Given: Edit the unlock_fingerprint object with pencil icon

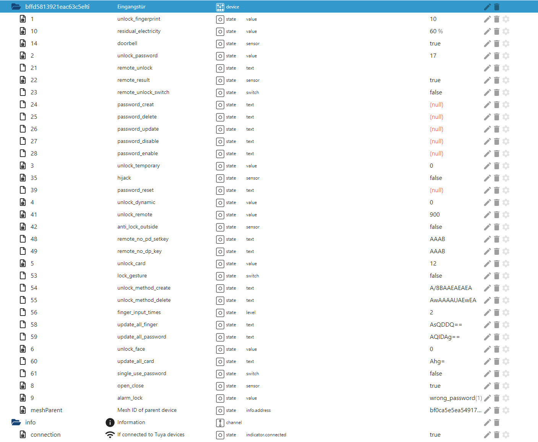Looking at the screenshot, I should pos(487,19).
